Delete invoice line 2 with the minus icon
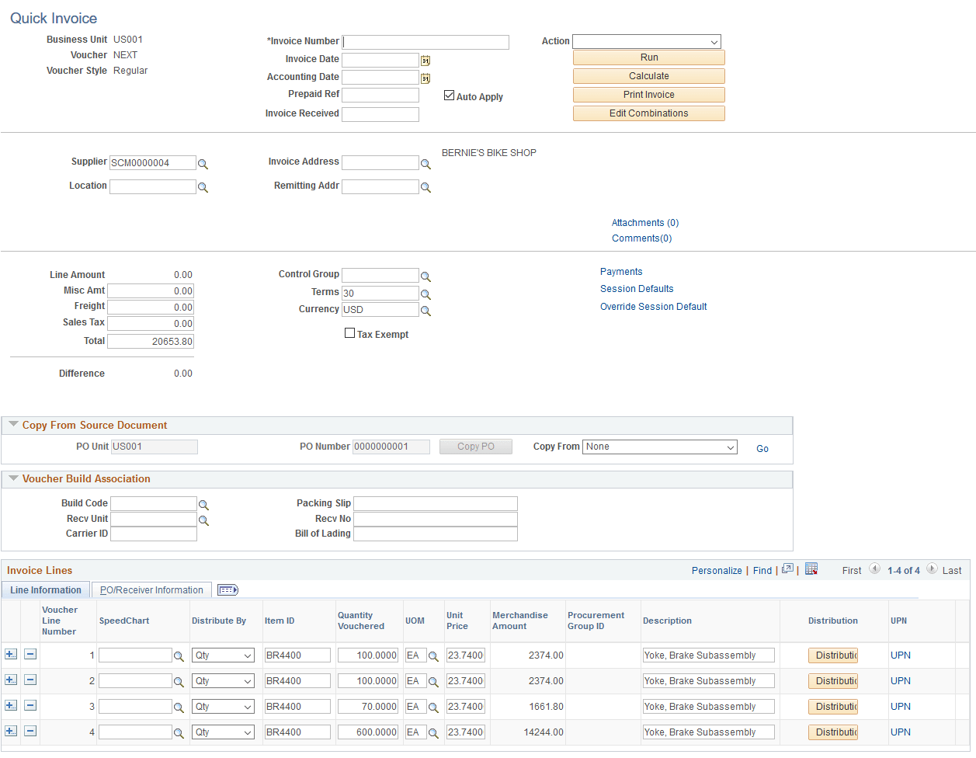 [x=30, y=680]
